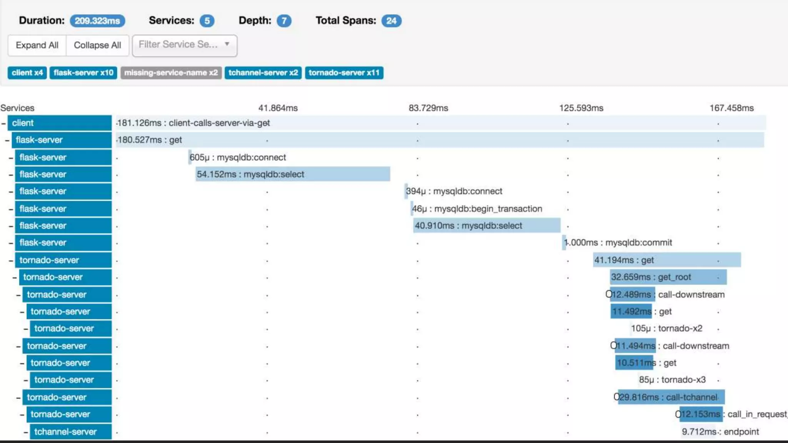Click the 605µ mysqldb:connect span
The width and height of the screenshot is (788, 443).
pyautogui.click(x=190, y=157)
